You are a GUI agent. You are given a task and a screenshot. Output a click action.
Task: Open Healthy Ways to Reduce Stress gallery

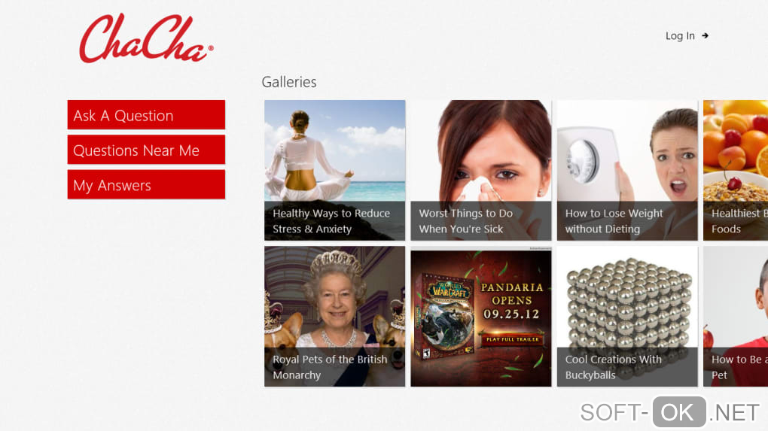click(x=334, y=170)
